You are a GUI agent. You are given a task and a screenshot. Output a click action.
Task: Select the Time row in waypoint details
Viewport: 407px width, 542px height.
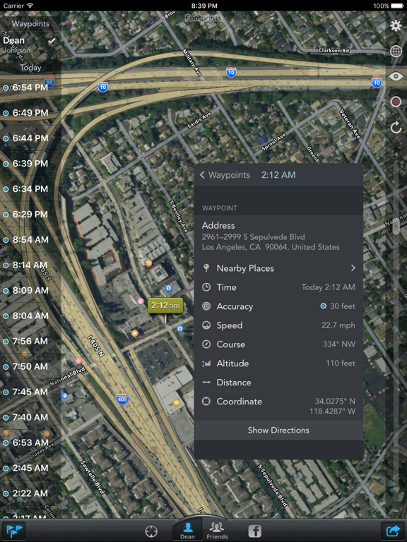click(278, 287)
